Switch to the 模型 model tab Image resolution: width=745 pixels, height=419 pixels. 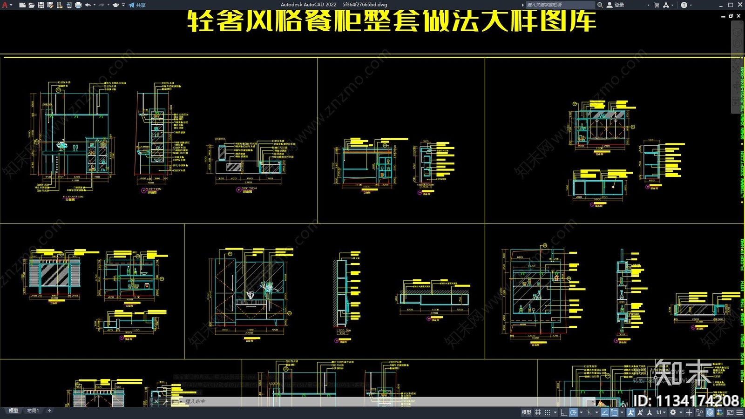coord(14,411)
